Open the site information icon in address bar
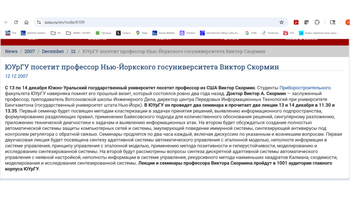 pyautogui.click(x=39, y=22)
